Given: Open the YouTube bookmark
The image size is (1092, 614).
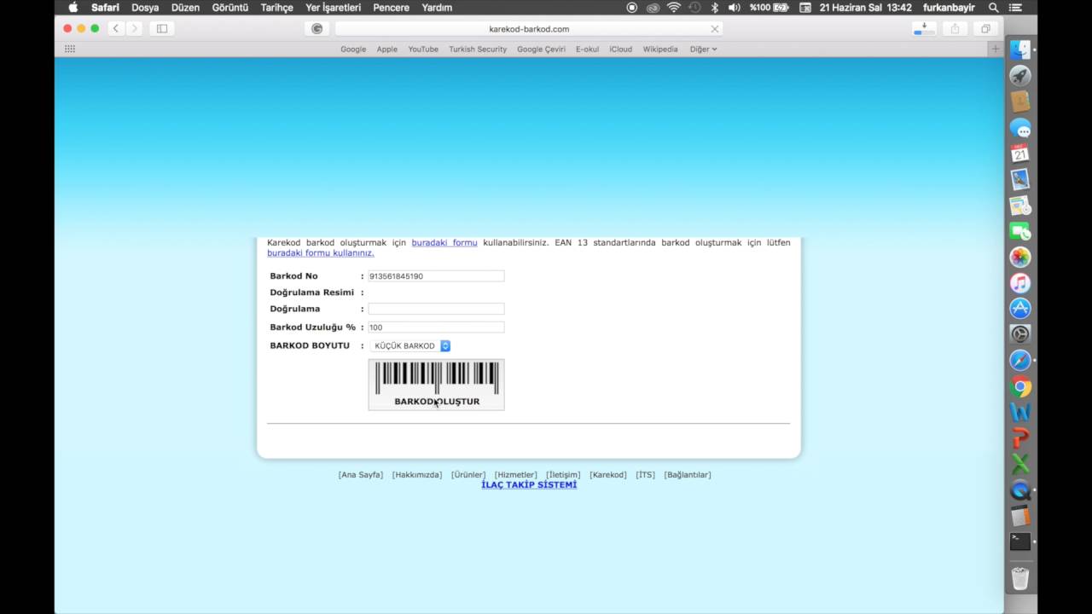Looking at the screenshot, I should click(x=423, y=49).
